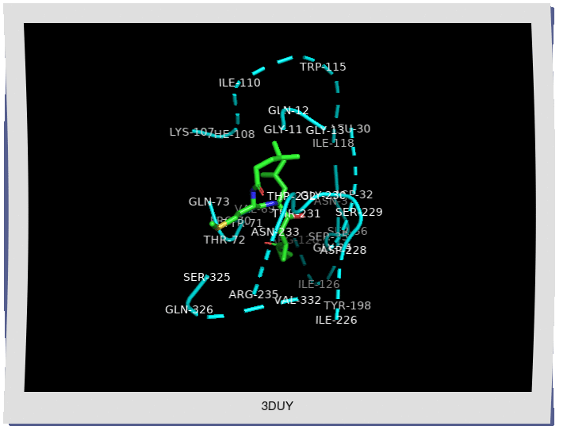Viewport: 567px width, 430px height.
Task: Select the GLN-326 residue label
Action: (189, 310)
